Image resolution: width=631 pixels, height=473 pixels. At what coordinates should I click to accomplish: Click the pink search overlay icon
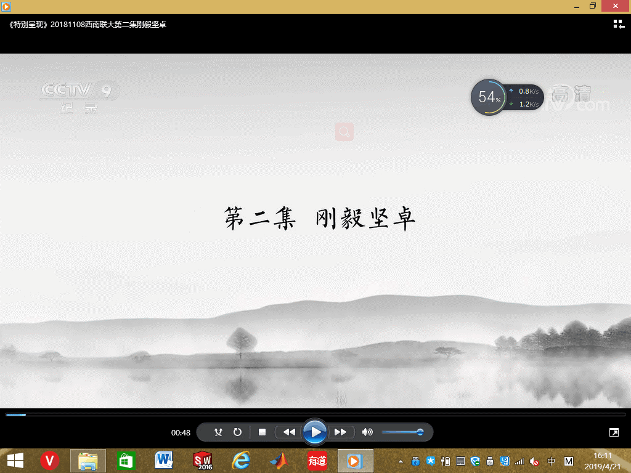point(344,131)
